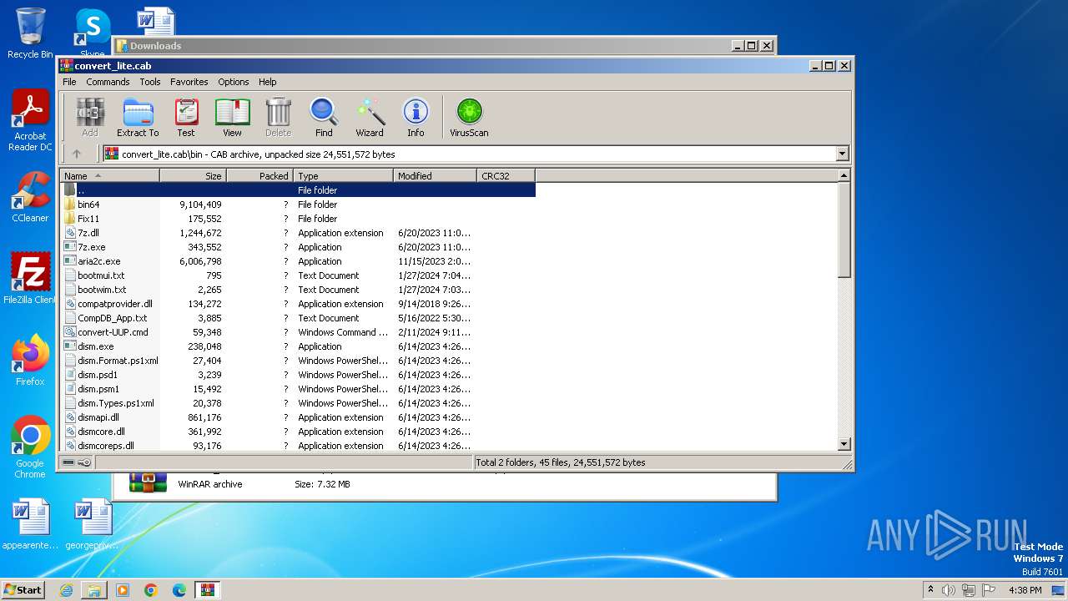
Task: Open the File menu
Action: point(69,82)
